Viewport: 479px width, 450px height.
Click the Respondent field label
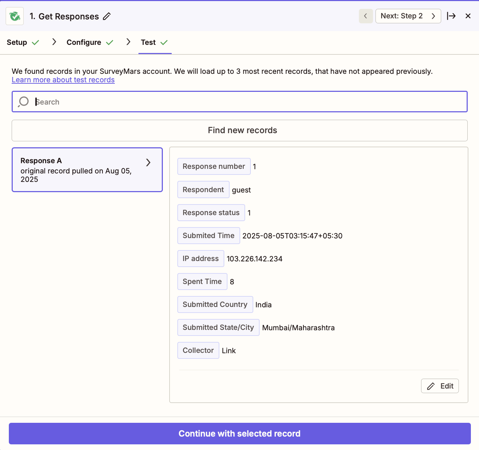203,190
